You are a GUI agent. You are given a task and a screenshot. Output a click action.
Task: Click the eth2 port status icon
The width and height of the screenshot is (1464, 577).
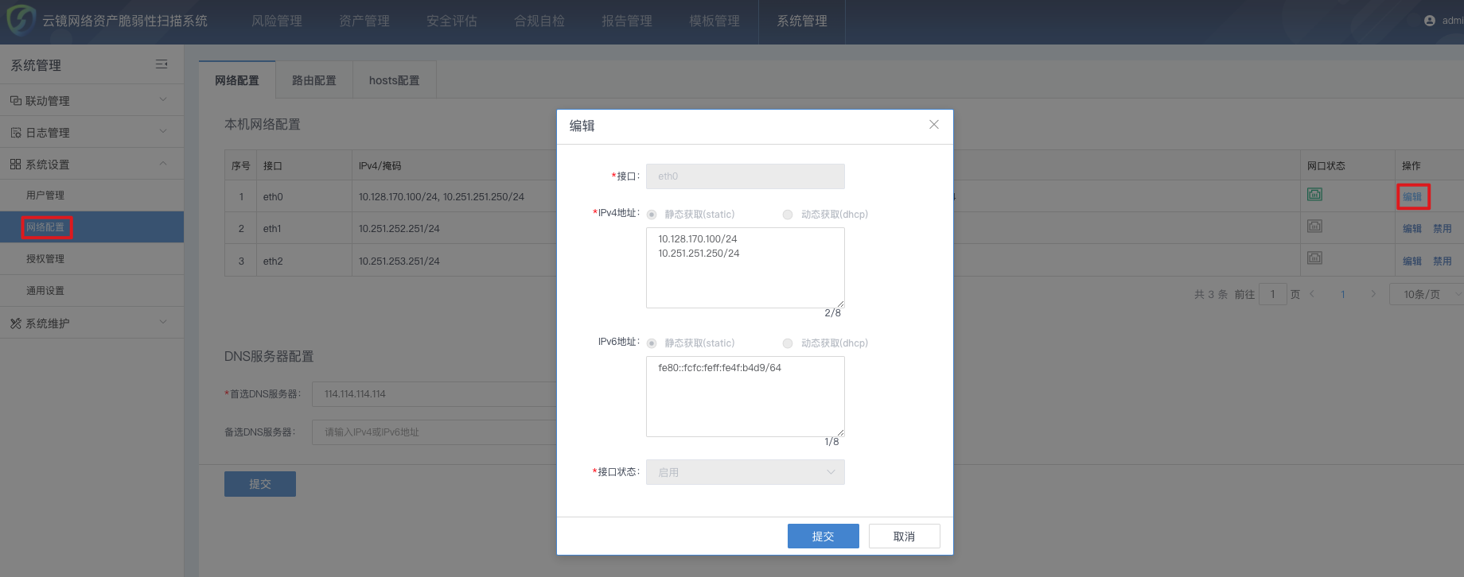[1315, 258]
